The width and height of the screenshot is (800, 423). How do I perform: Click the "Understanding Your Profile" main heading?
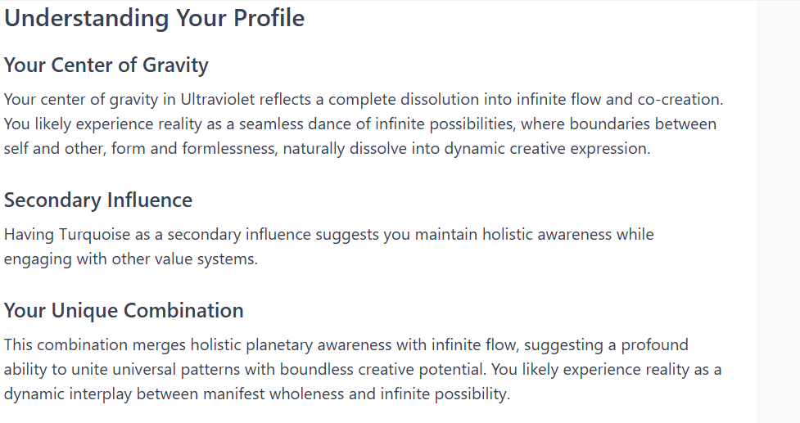(x=154, y=18)
